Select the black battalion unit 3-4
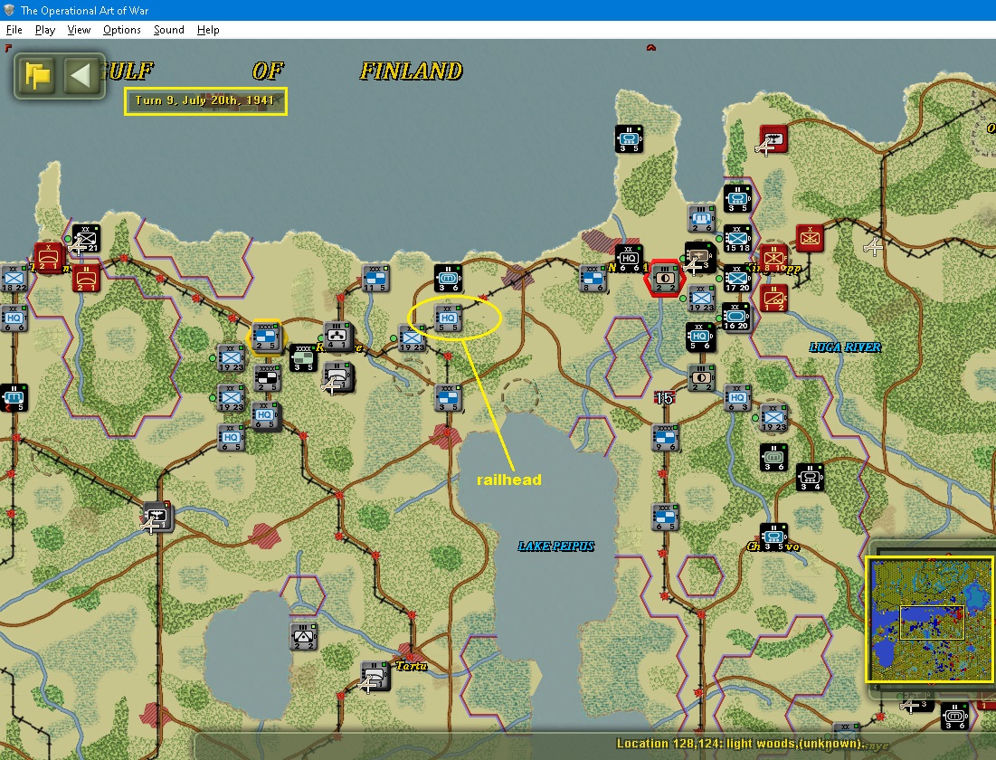996x760 pixels. coord(810,477)
